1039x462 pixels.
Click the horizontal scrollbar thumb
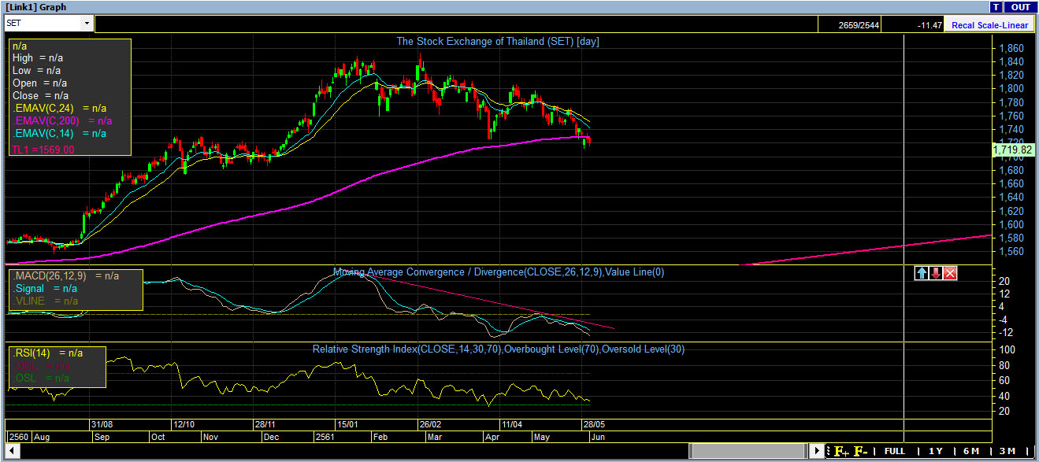coord(747,452)
